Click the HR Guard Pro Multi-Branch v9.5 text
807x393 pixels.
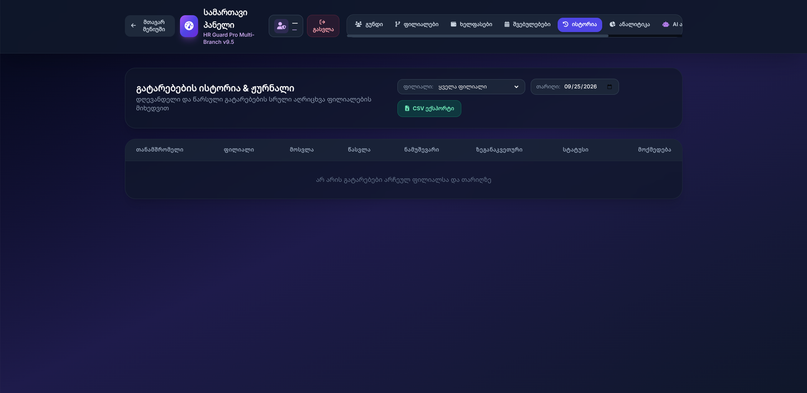click(x=228, y=38)
